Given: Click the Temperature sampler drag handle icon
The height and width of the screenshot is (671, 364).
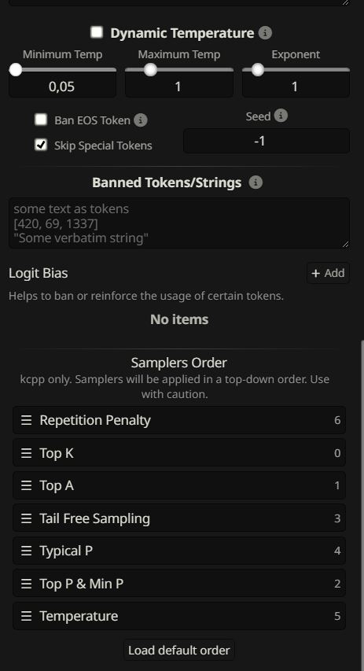Looking at the screenshot, I should click(x=27, y=616).
